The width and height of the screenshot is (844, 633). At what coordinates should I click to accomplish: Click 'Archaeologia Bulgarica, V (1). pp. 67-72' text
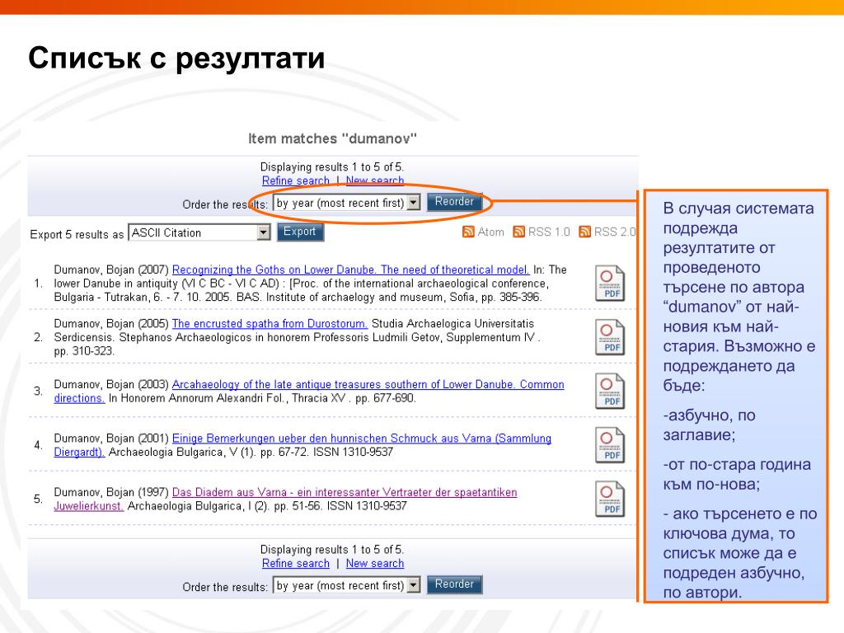(x=209, y=452)
